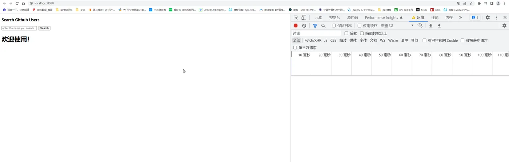Open the browser profile avatar
The width and height of the screenshot is (509, 162).
tap(498, 3)
